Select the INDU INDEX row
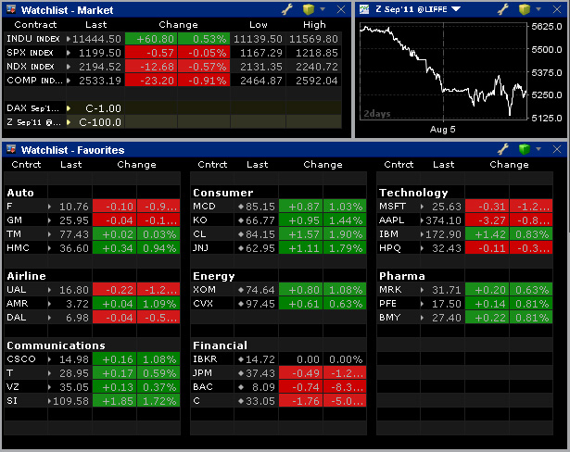The height and width of the screenshot is (452, 570). [172, 39]
